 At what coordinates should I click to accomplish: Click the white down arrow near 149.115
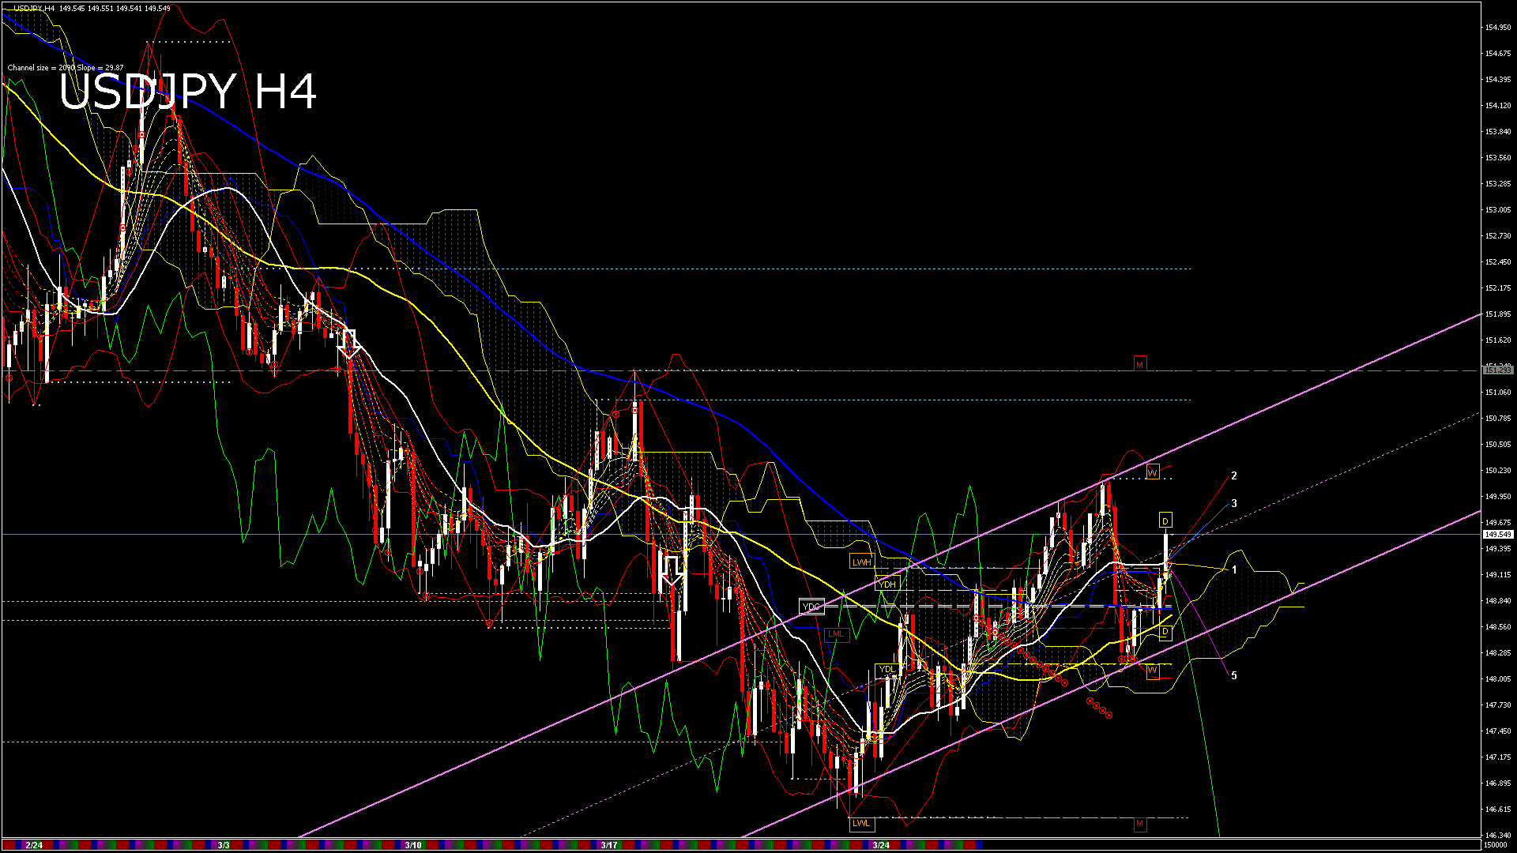tap(672, 570)
